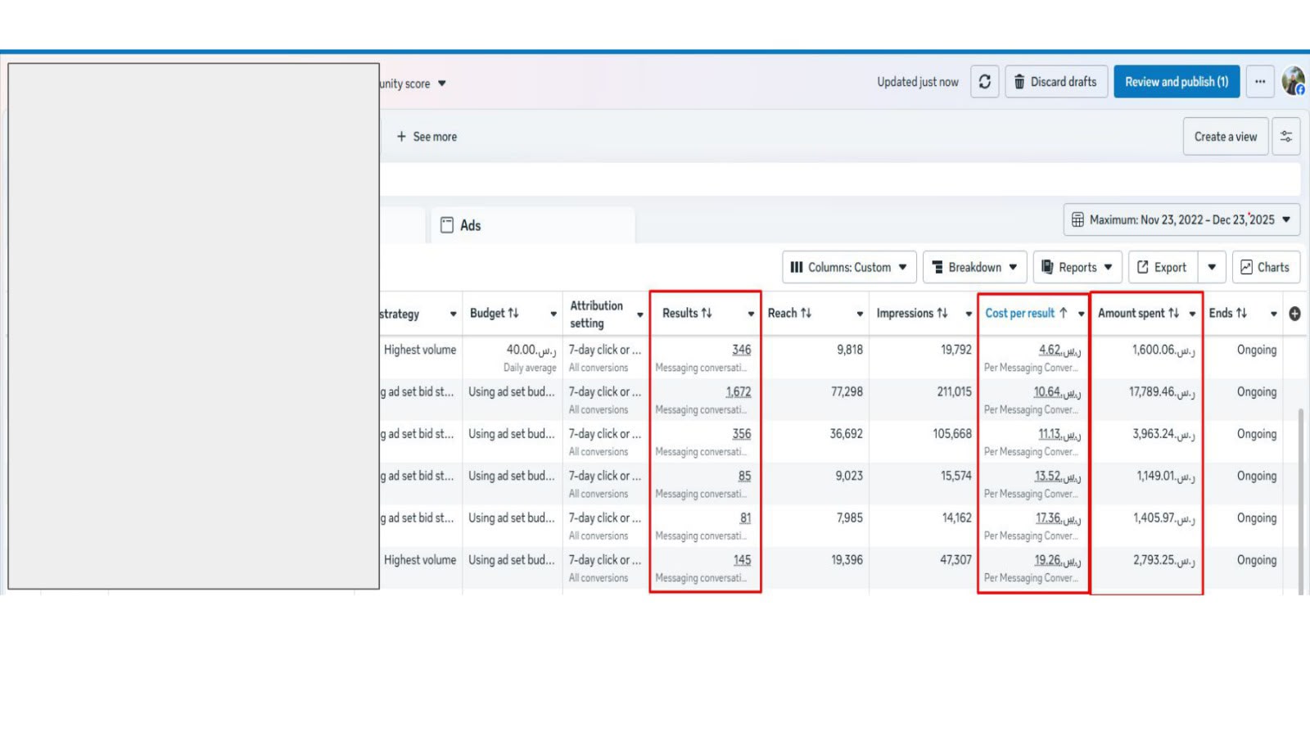The height and width of the screenshot is (737, 1310).
Task: Open the Charts panel
Action: (x=1266, y=267)
